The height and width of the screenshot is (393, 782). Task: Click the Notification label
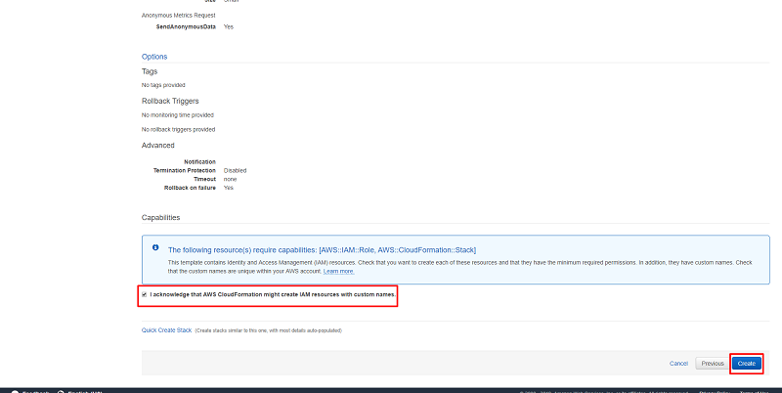click(x=199, y=161)
